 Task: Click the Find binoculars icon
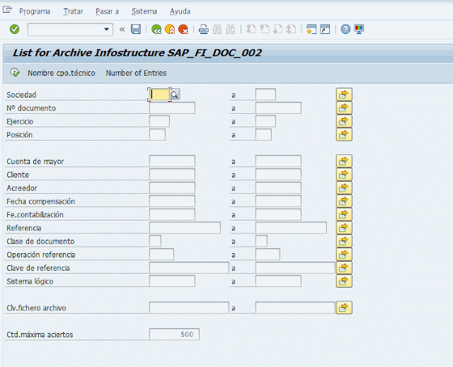pos(217,29)
